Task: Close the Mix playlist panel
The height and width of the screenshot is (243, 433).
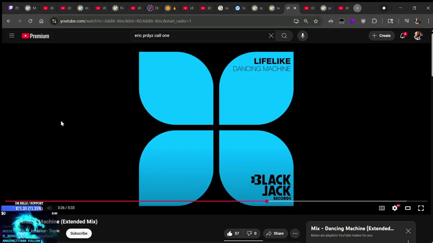Action: pos(408,231)
